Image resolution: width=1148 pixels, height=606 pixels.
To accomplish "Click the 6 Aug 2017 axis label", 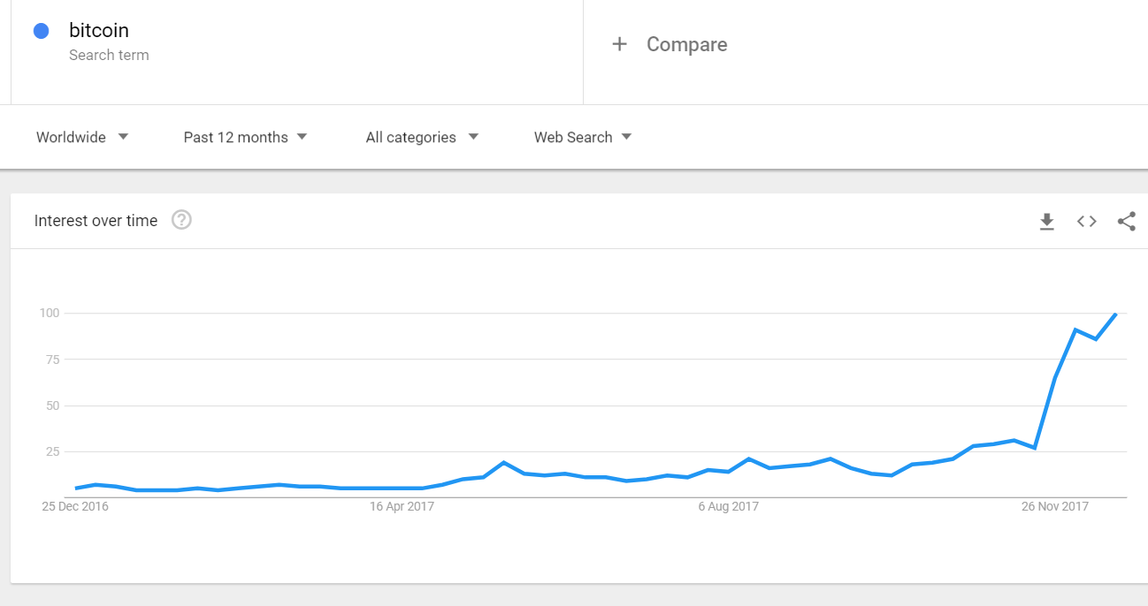I will [x=729, y=506].
